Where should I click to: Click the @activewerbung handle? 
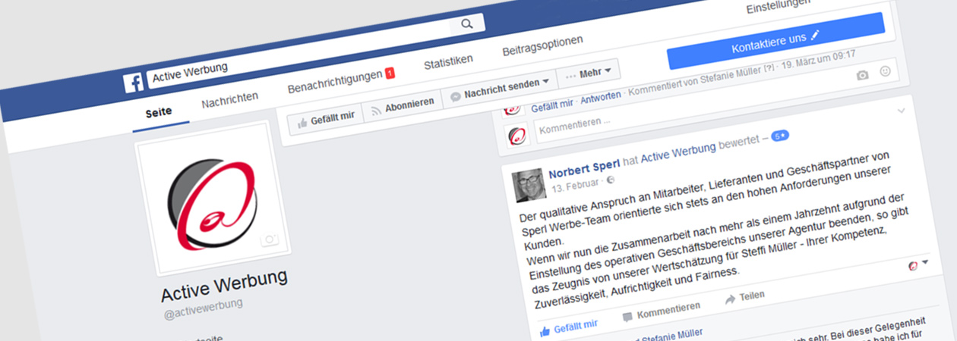click(204, 308)
